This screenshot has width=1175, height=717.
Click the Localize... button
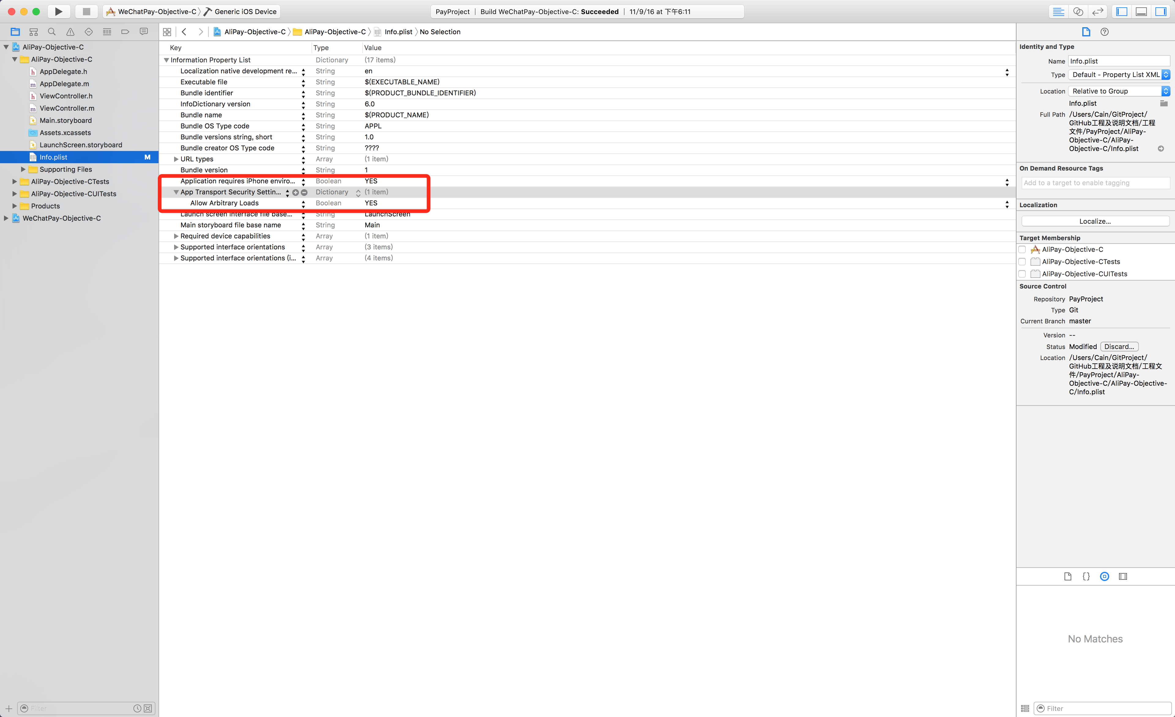point(1095,222)
